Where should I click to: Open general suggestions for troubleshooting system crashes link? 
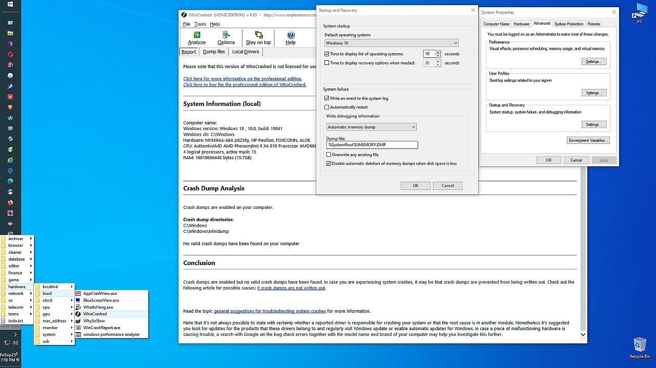point(270,311)
